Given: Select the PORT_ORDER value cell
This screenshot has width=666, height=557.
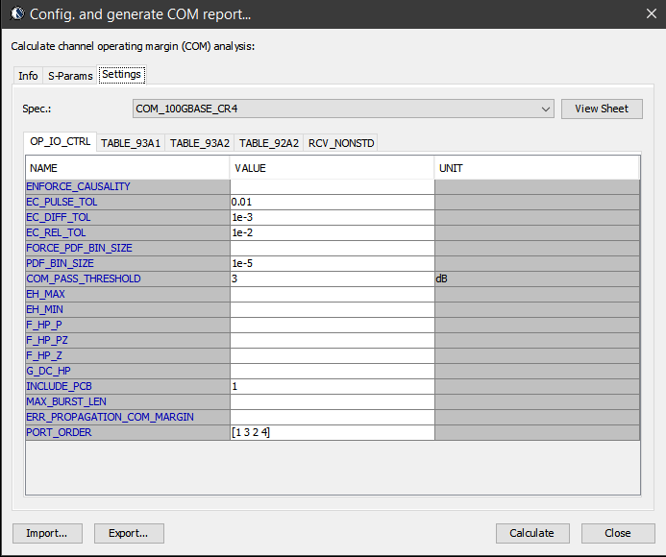Looking at the screenshot, I should pyautogui.click(x=332, y=432).
